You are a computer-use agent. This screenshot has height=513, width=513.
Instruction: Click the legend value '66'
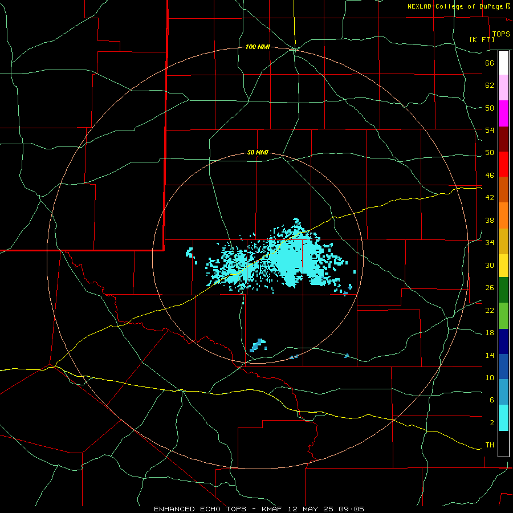(490, 63)
